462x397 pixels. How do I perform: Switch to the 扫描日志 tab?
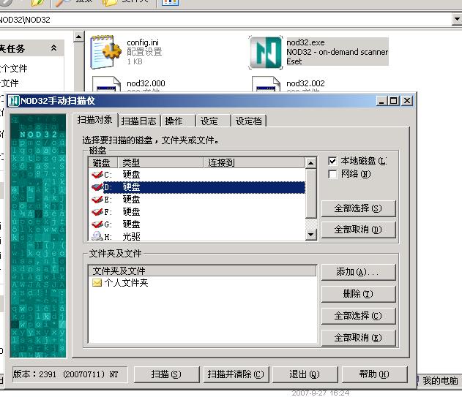pyautogui.click(x=139, y=121)
